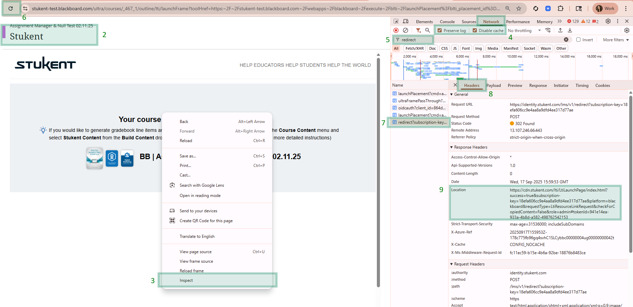The width and height of the screenshot is (633, 307).
Task: Switch to the Sources tab
Action: click(469, 21)
